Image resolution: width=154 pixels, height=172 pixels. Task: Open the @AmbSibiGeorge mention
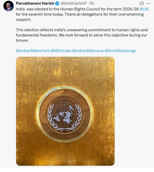[x=120, y=51]
